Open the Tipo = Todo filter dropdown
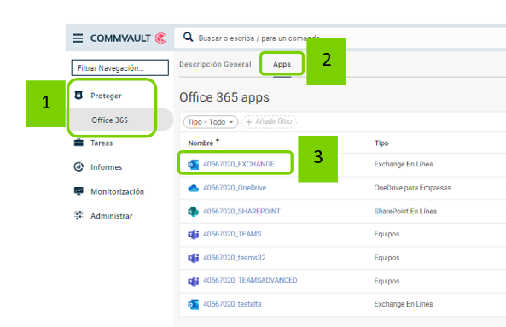 coord(211,122)
